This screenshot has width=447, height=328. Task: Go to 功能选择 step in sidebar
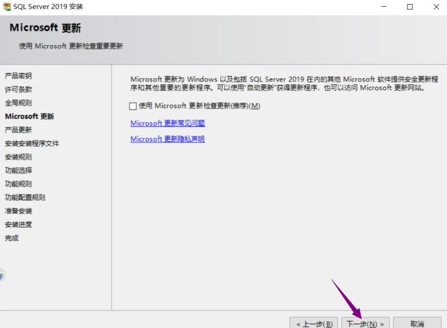tap(18, 171)
